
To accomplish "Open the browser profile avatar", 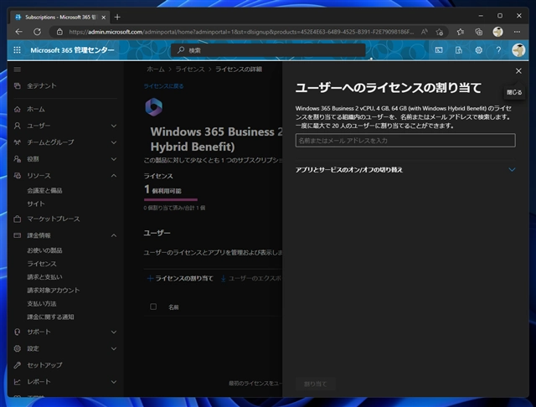I will click(497, 32).
